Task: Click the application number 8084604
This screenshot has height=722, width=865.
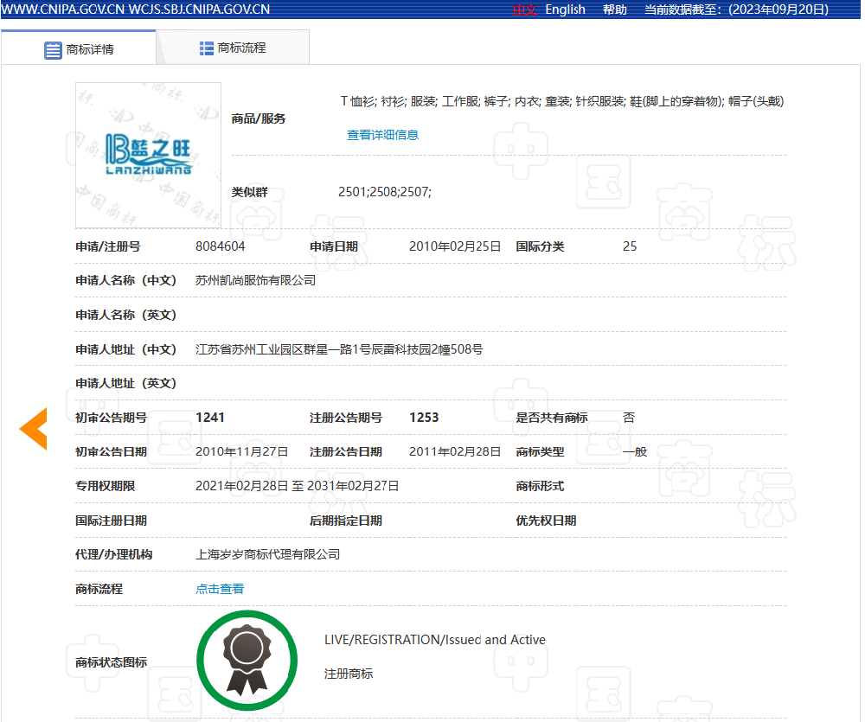Action: click(221, 246)
